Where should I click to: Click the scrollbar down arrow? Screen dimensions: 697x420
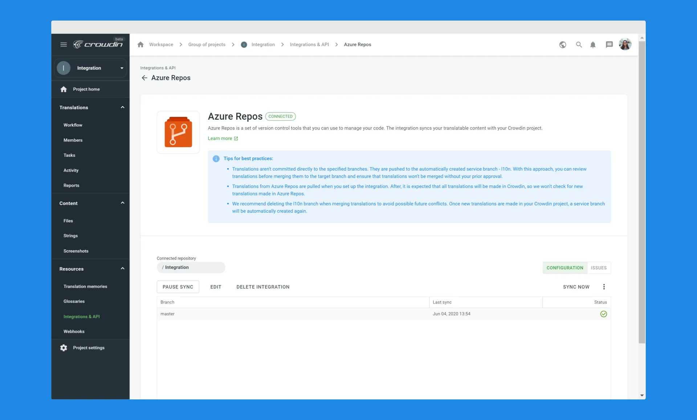[x=642, y=395]
